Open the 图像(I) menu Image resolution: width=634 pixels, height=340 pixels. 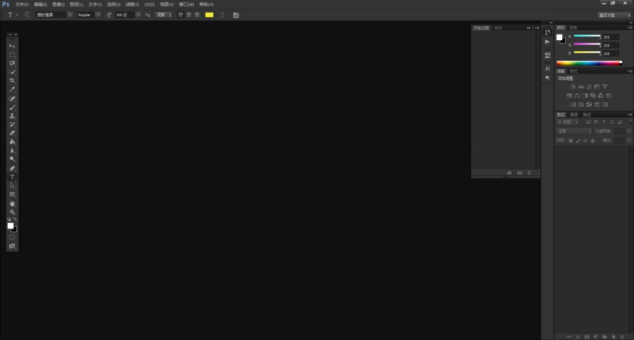tap(58, 4)
